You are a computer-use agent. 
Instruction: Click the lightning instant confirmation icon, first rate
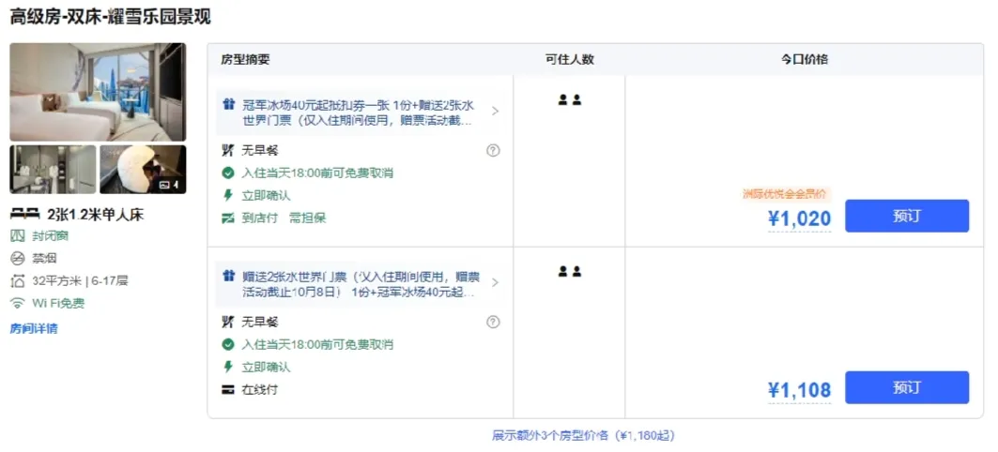pyautogui.click(x=227, y=195)
